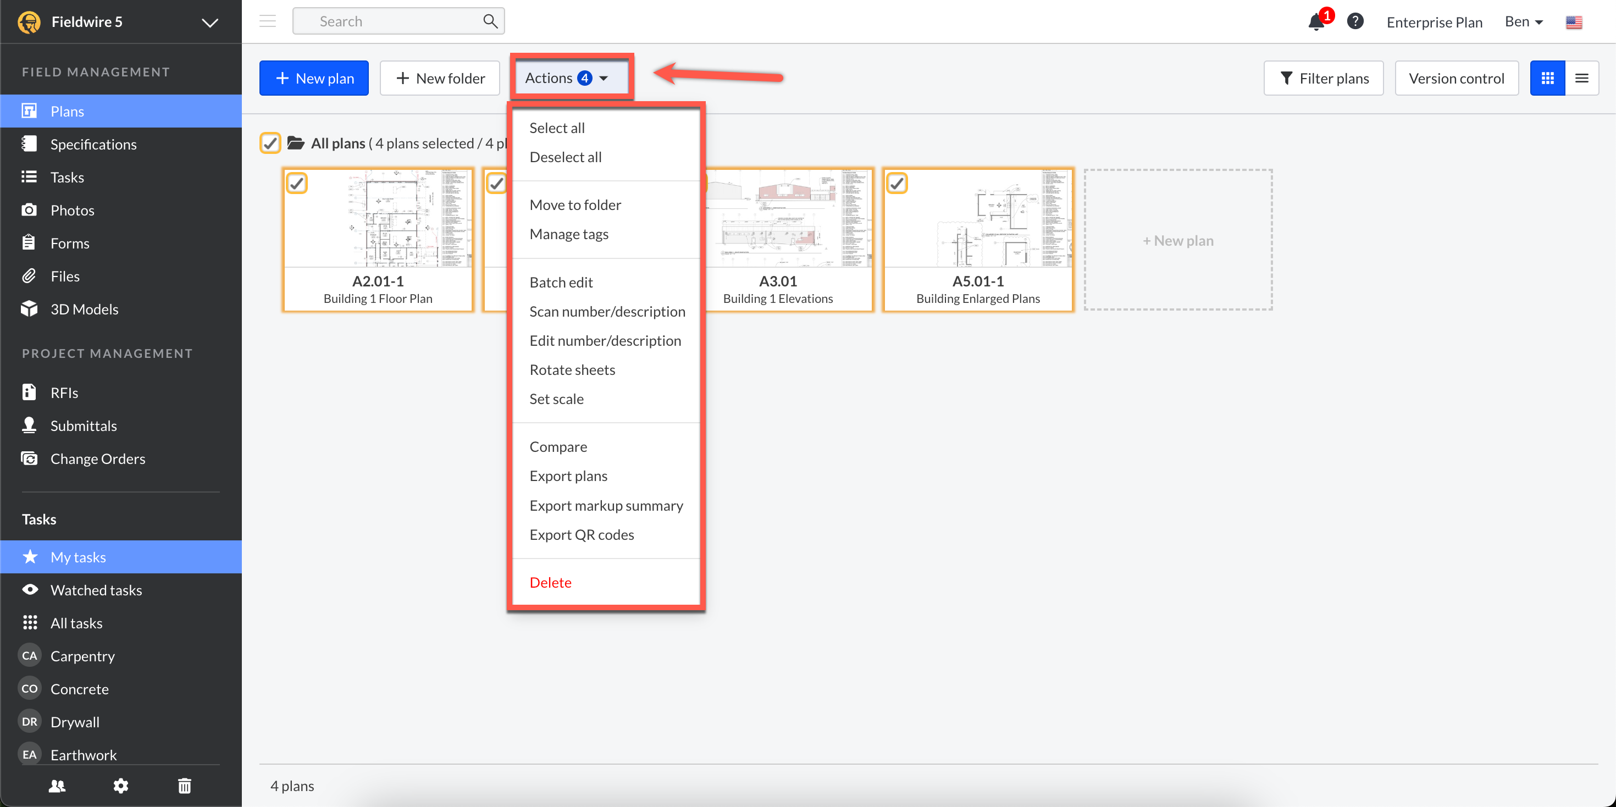Deselect the A2.01-1 plan checkbox
This screenshot has height=807, width=1616.
pos(297,184)
